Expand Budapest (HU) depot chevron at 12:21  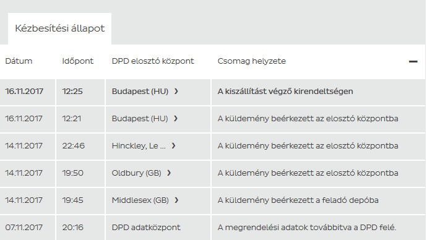click(x=176, y=119)
